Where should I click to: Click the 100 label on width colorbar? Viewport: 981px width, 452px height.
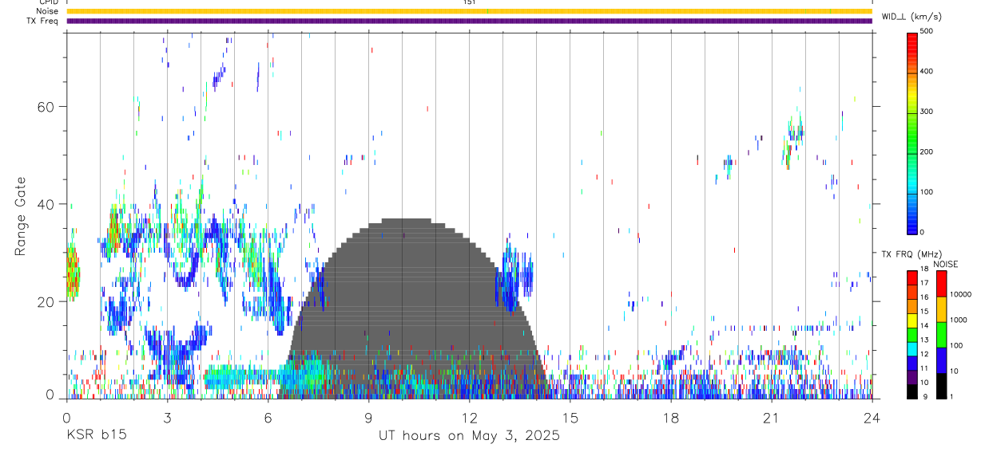click(x=926, y=192)
